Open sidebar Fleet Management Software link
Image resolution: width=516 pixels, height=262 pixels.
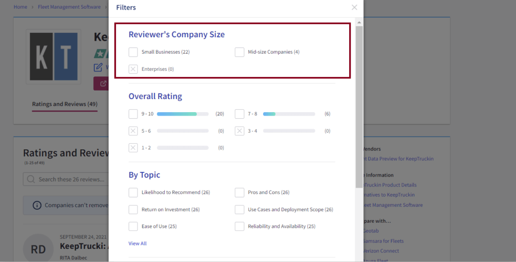coord(392,205)
